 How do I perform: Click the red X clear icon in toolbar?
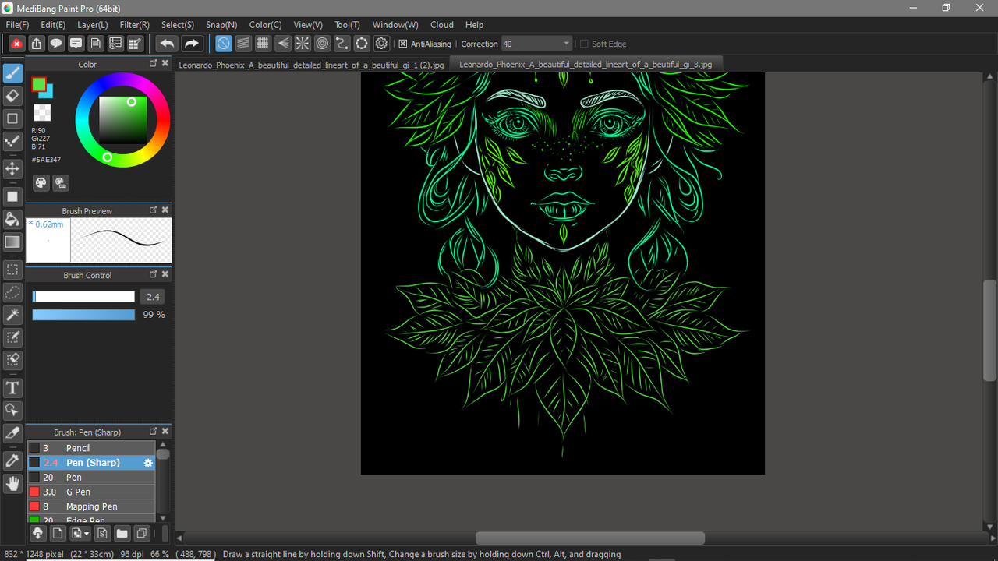click(16, 44)
